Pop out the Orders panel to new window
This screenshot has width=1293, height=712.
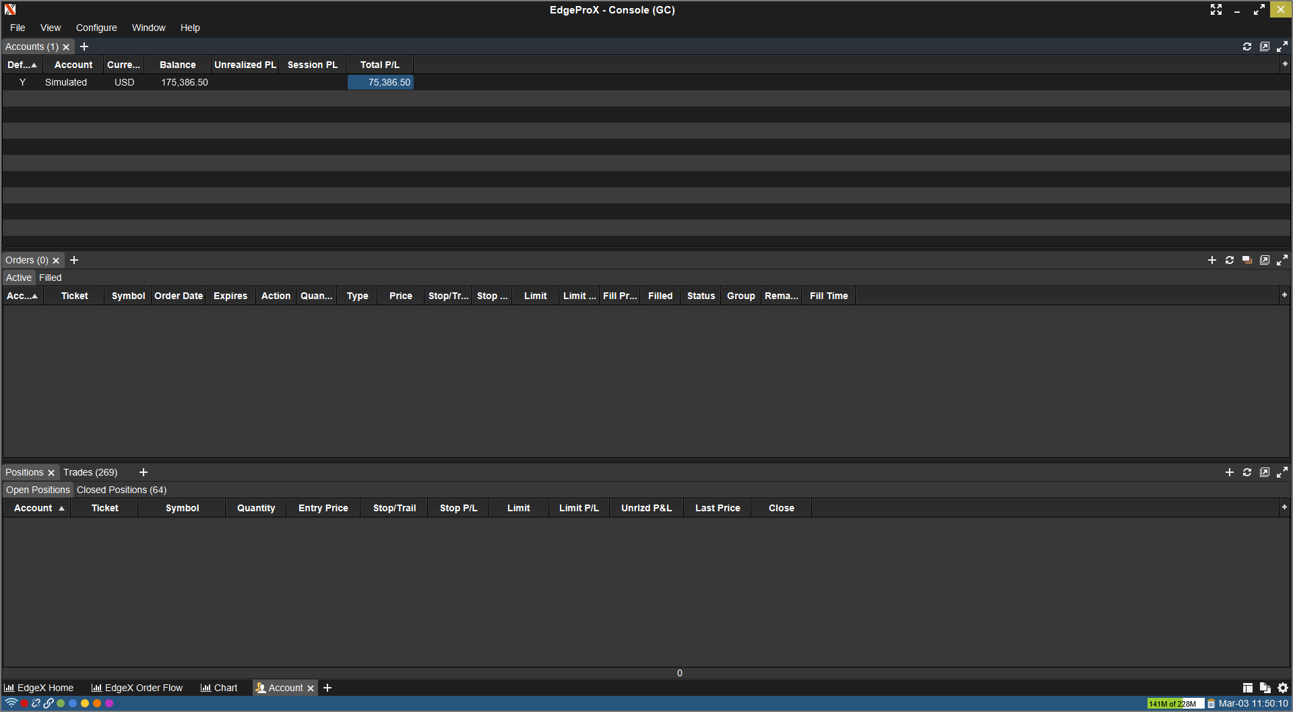(1265, 260)
